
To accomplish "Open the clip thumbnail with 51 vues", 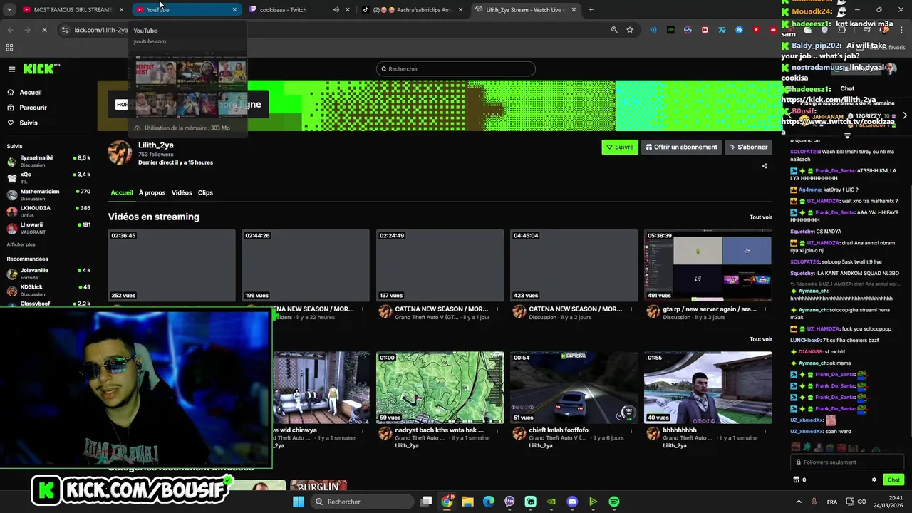I will 574,388.
